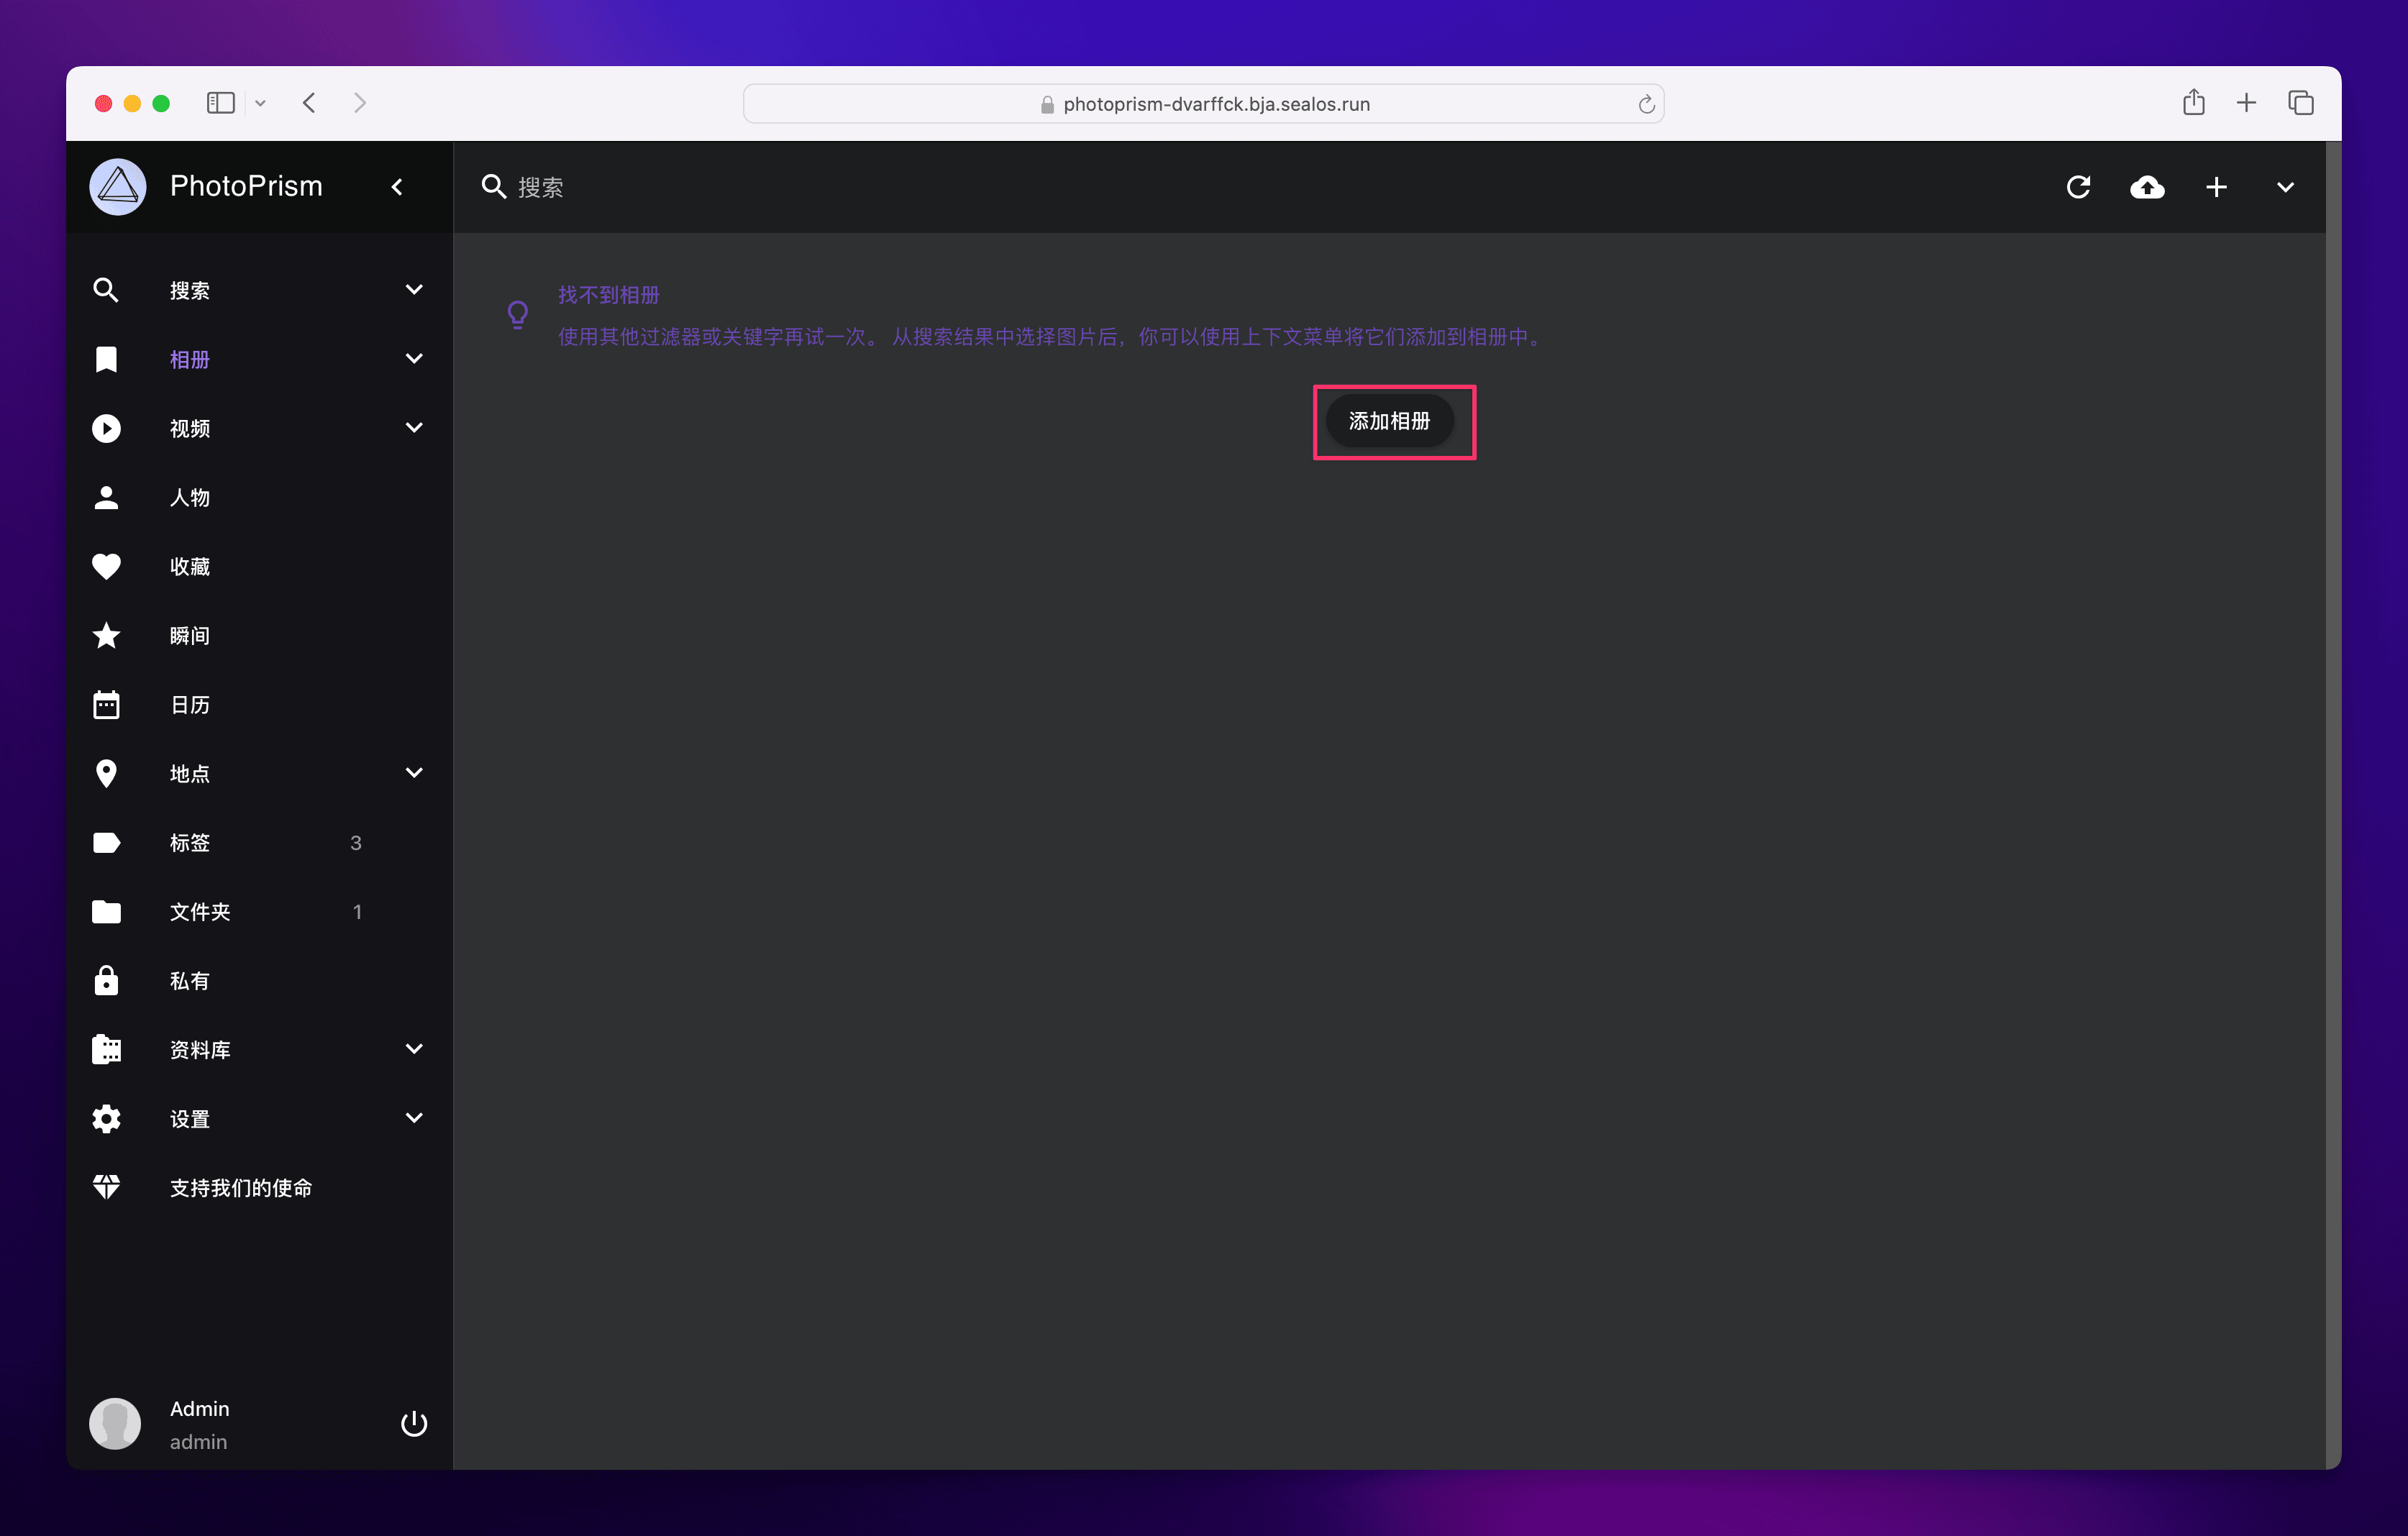
Task: Click the 人物 people icon
Action: point(106,497)
